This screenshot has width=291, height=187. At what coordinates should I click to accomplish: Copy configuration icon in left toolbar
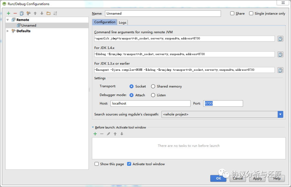click(x=22, y=13)
